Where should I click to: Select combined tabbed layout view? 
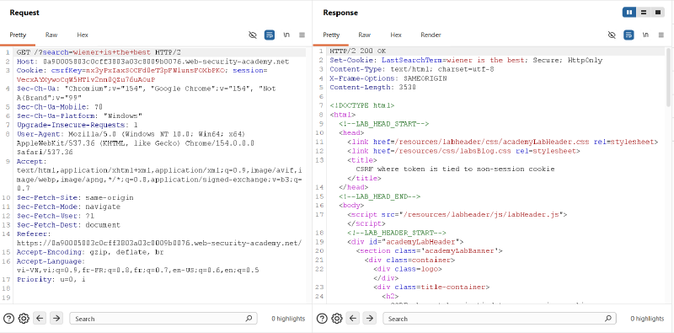click(x=658, y=13)
